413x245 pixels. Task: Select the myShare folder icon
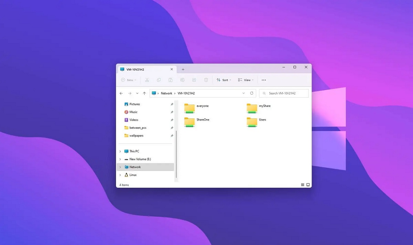click(252, 108)
